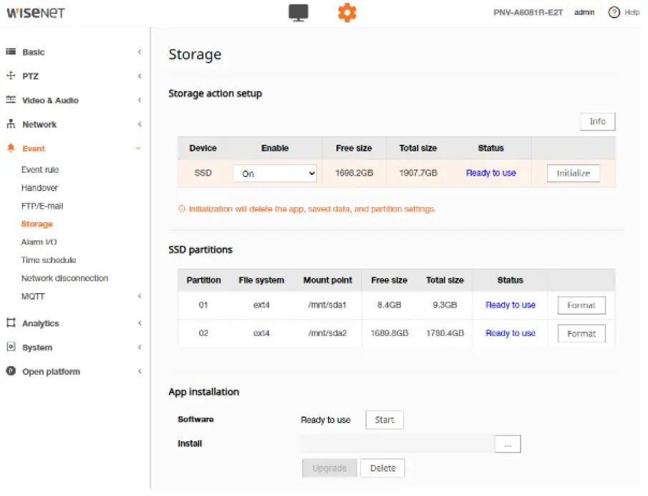This screenshot has height=496, width=648.
Task: Expand the System menu section
Action: (139, 348)
